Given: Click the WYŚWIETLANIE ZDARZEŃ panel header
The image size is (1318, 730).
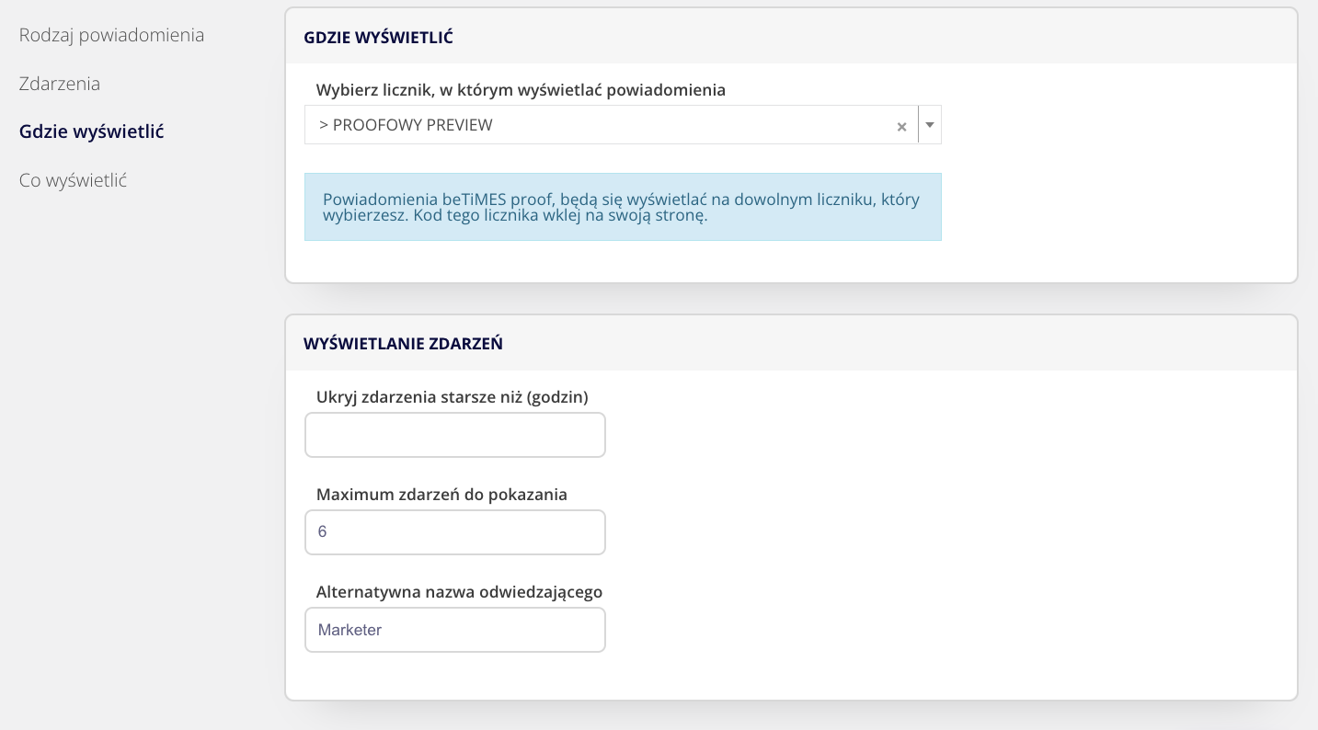Looking at the screenshot, I should 403,344.
